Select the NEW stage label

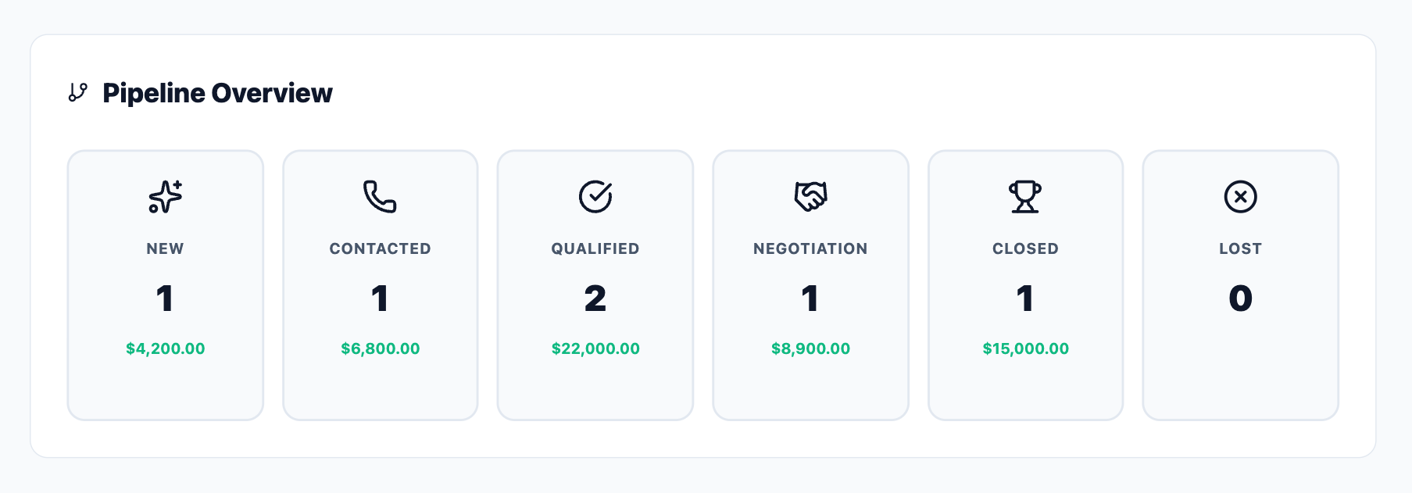165,248
